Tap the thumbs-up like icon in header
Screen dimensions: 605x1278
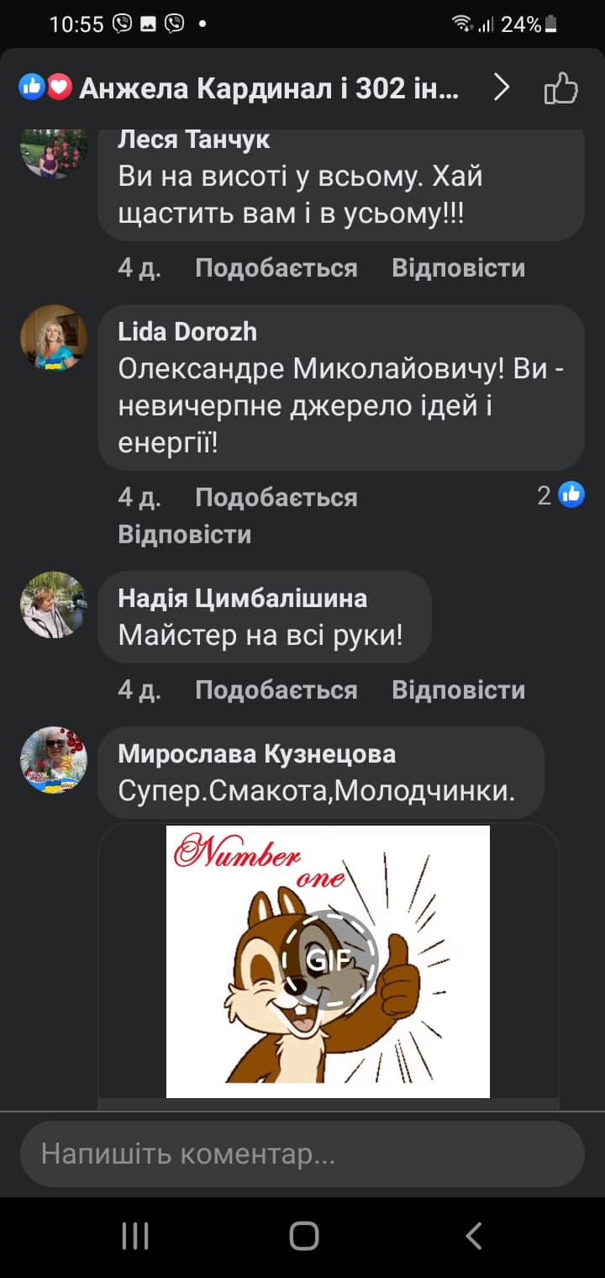560,87
